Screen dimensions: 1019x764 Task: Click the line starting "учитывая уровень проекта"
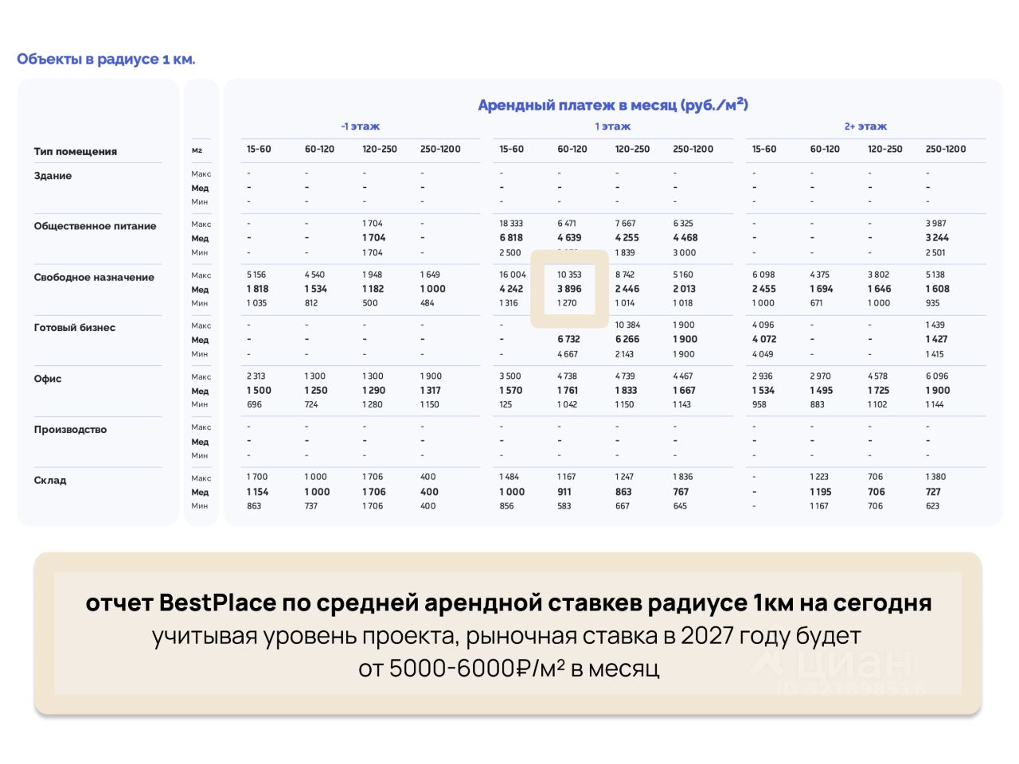[x=507, y=636]
